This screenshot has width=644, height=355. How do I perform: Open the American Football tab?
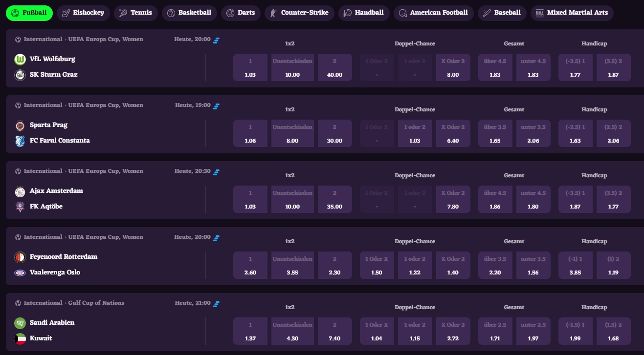(434, 13)
